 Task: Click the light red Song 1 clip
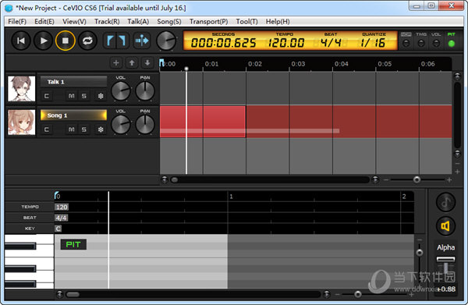pyautogui.click(x=203, y=122)
